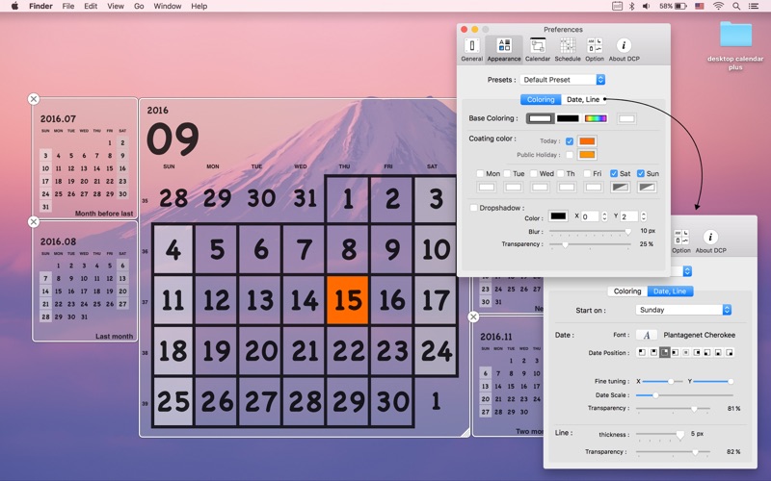Viewport: 771px width, 481px height.
Task: Set date position to middle-left icon
Action: click(676, 352)
